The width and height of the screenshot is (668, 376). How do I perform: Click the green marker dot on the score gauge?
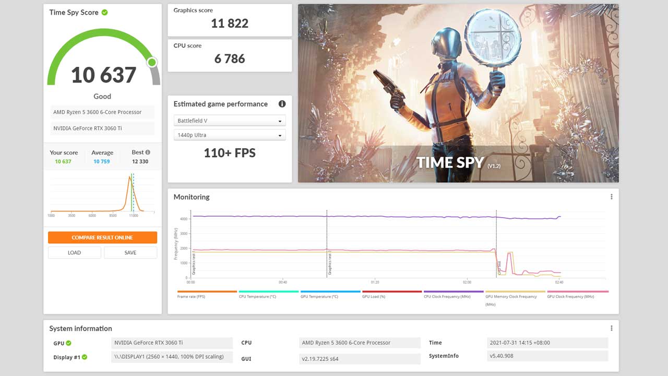(x=152, y=63)
